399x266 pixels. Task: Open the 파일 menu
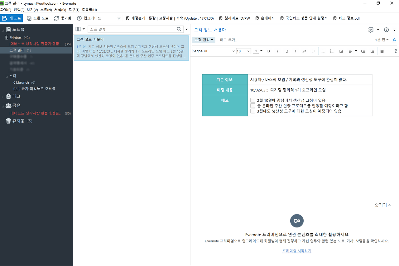(6, 10)
